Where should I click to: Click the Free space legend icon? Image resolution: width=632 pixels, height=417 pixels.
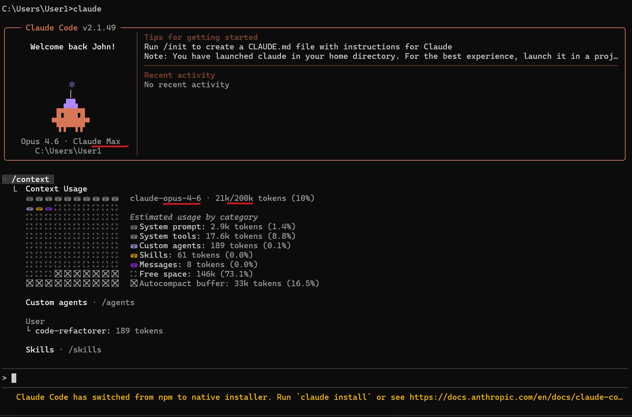click(x=134, y=274)
